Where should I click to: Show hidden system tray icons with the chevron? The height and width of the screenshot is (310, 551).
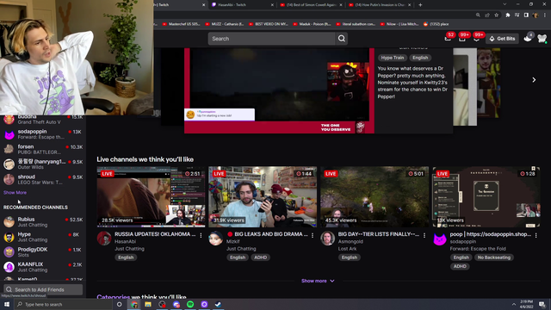[x=514, y=304]
